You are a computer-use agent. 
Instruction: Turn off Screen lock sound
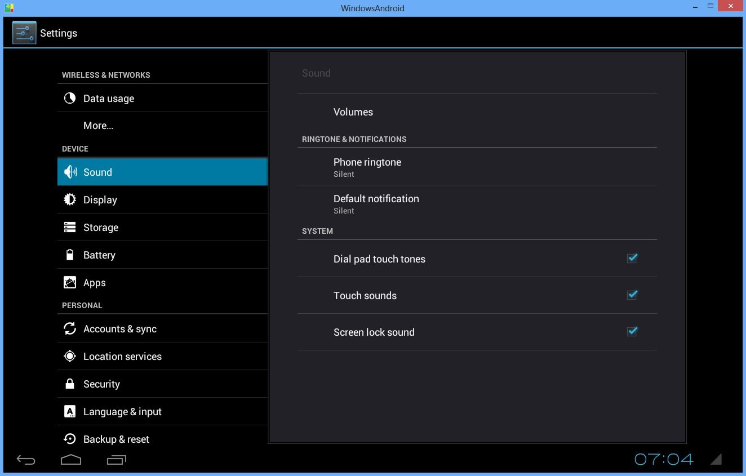[632, 331]
